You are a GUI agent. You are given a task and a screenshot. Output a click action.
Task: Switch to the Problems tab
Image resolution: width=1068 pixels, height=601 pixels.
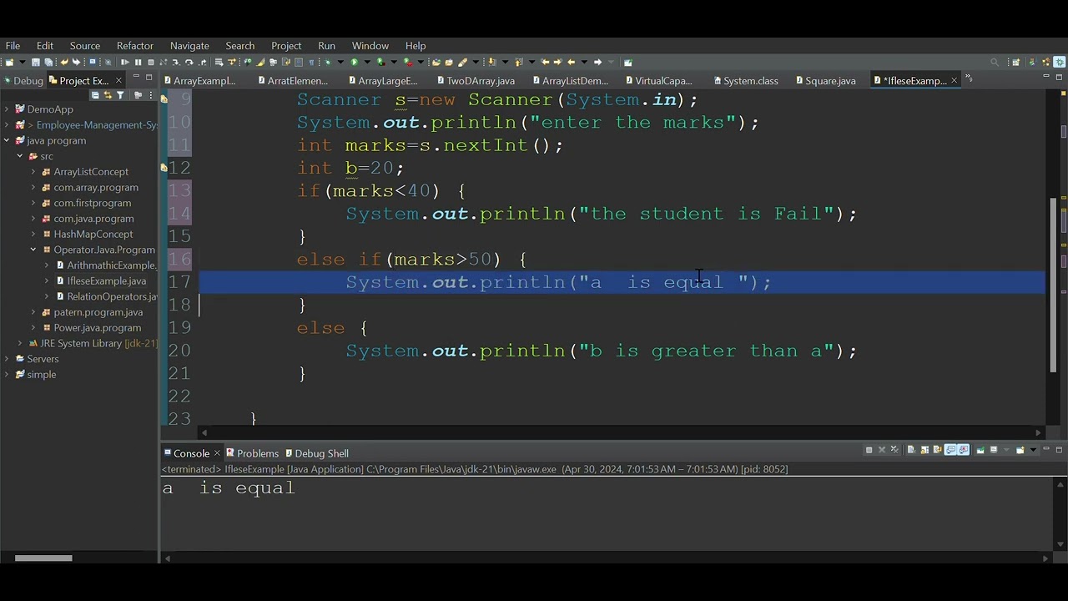252,453
